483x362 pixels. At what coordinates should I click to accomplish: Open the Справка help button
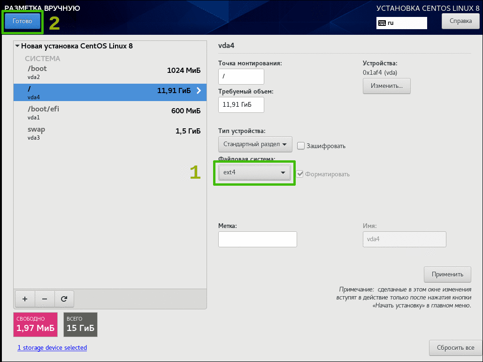point(460,21)
